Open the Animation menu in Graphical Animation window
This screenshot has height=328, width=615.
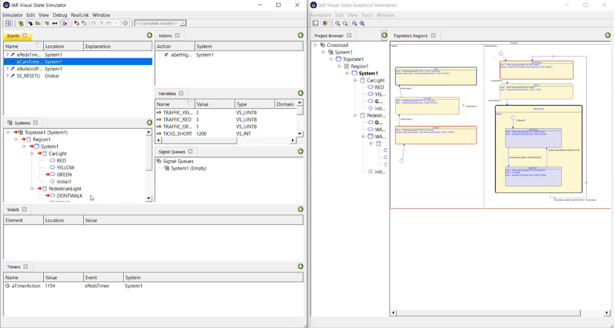point(320,15)
